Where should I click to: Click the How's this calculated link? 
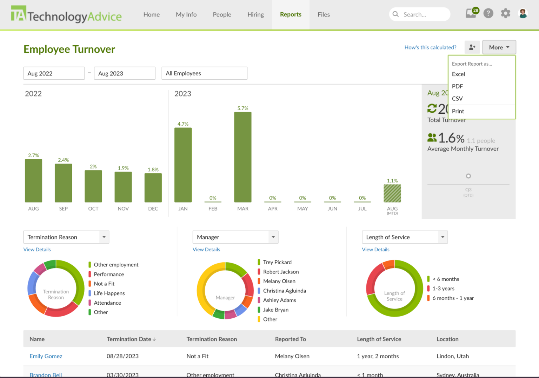coord(430,47)
